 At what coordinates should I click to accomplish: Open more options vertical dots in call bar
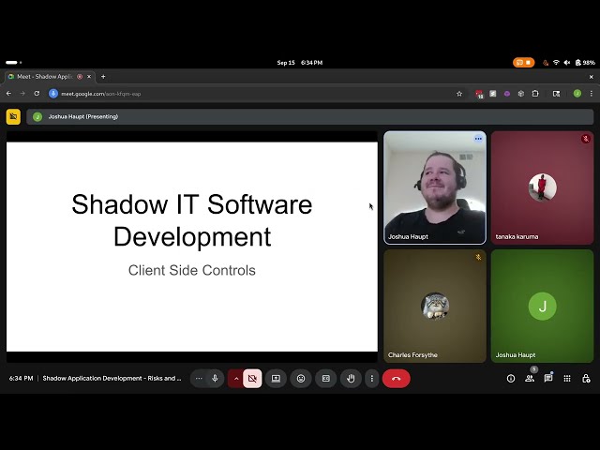tap(371, 379)
